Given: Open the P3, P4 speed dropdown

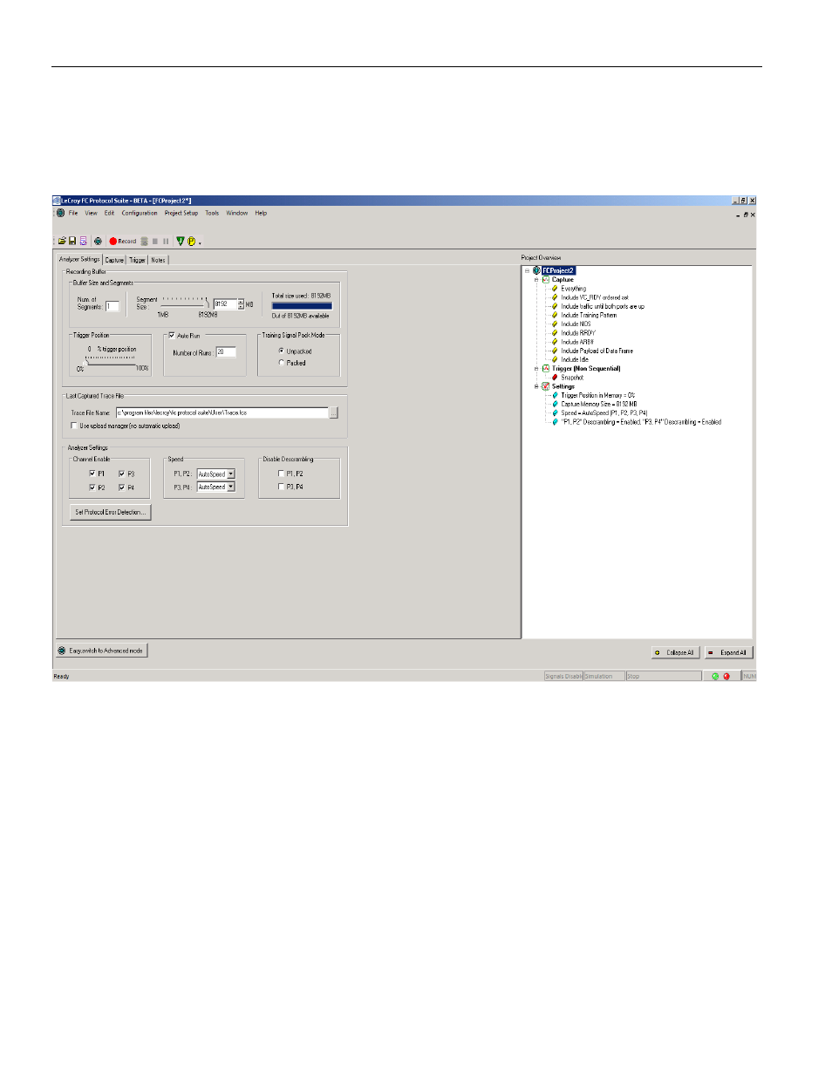Looking at the screenshot, I should pos(231,487).
